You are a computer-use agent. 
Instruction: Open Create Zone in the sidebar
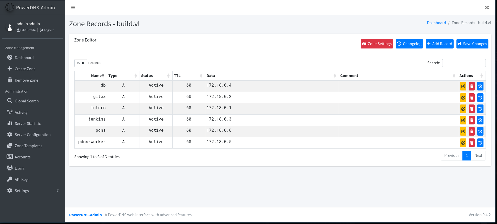click(x=32, y=69)
